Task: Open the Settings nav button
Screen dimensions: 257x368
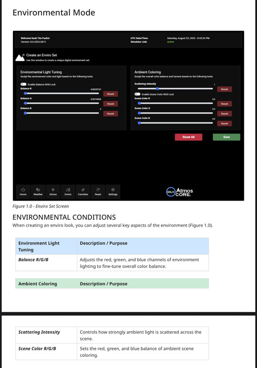Action: pyautogui.click(x=113, y=192)
